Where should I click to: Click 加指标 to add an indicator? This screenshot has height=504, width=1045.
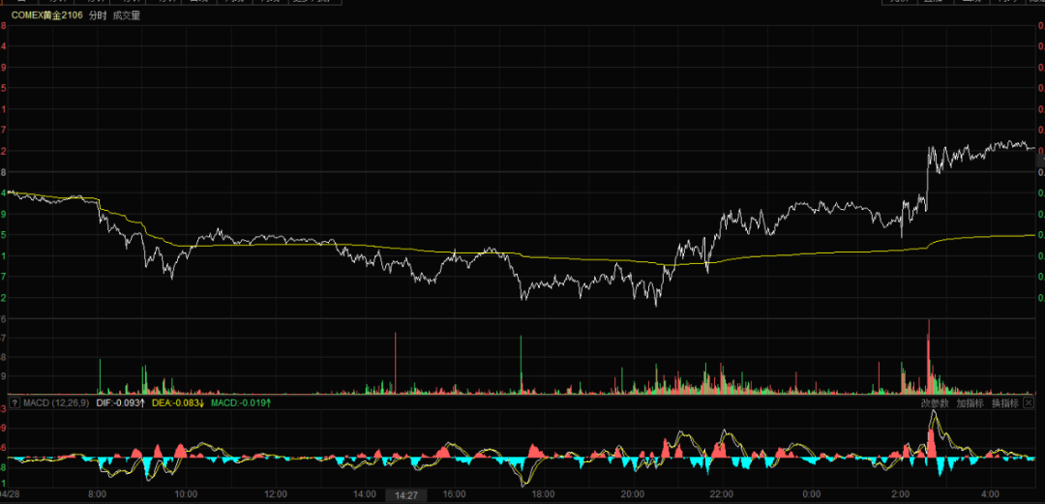pos(970,402)
